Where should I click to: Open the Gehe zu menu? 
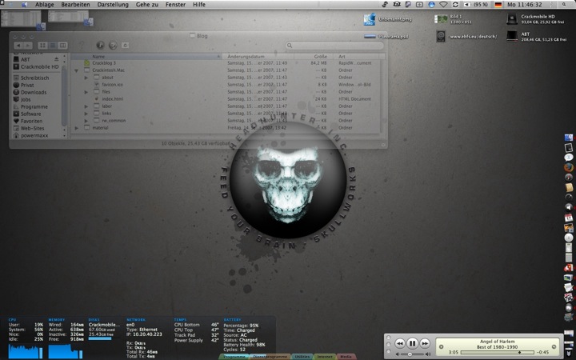pyautogui.click(x=147, y=5)
